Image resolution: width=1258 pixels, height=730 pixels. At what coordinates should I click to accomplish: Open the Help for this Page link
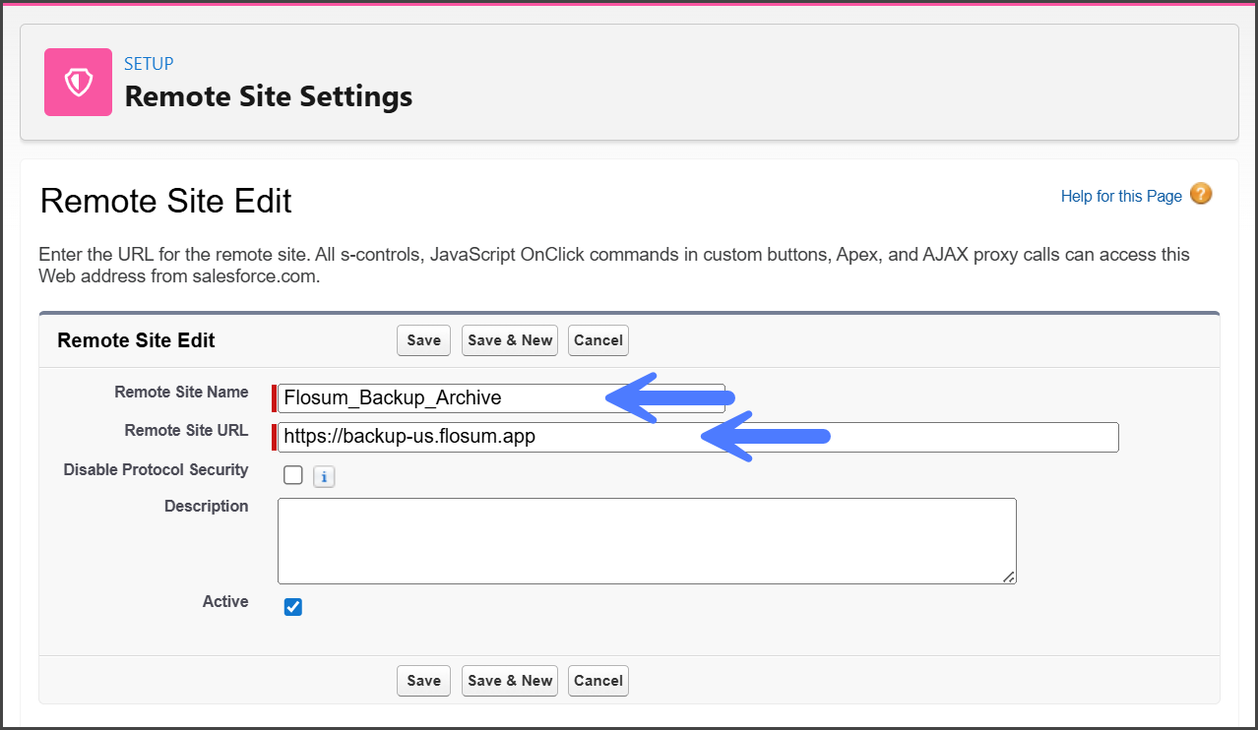pos(1120,196)
